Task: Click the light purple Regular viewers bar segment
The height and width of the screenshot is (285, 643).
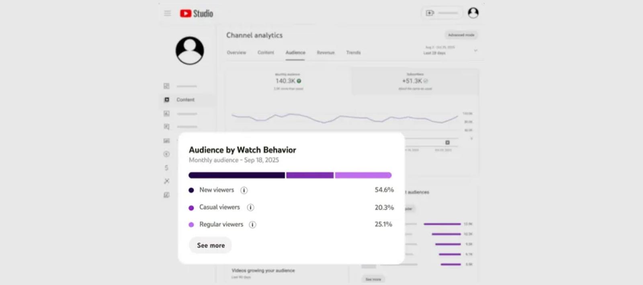Action: click(363, 175)
